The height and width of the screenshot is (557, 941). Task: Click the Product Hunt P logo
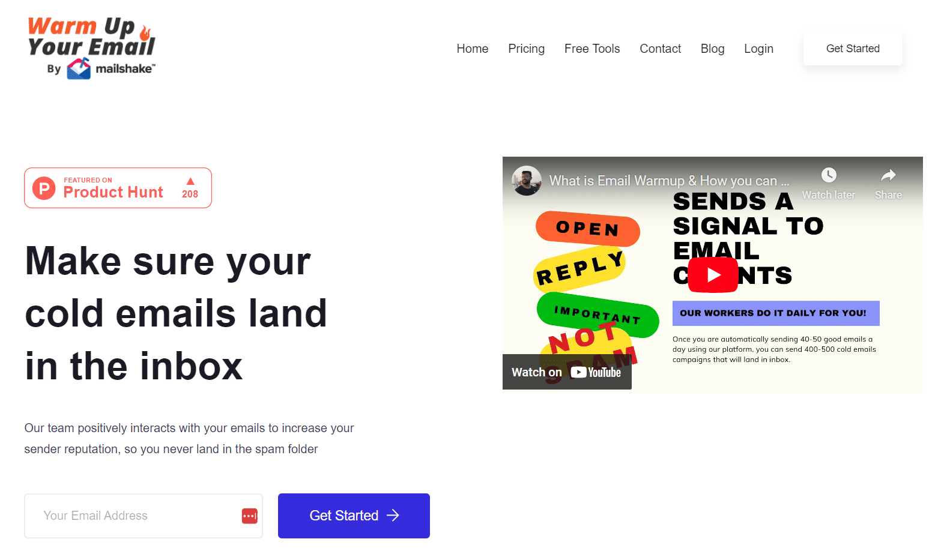44,188
